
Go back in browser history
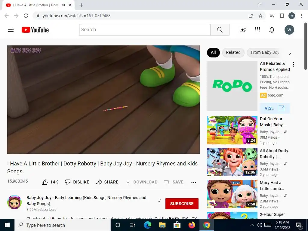click(x=7, y=16)
